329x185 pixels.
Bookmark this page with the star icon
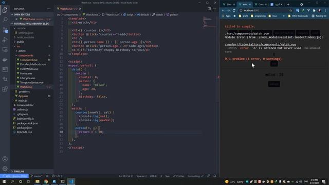point(290,10)
